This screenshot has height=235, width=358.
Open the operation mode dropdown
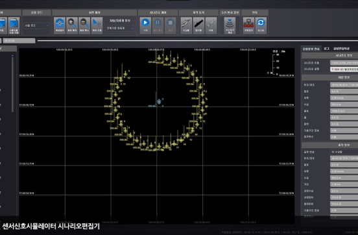click(x=36, y=25)
